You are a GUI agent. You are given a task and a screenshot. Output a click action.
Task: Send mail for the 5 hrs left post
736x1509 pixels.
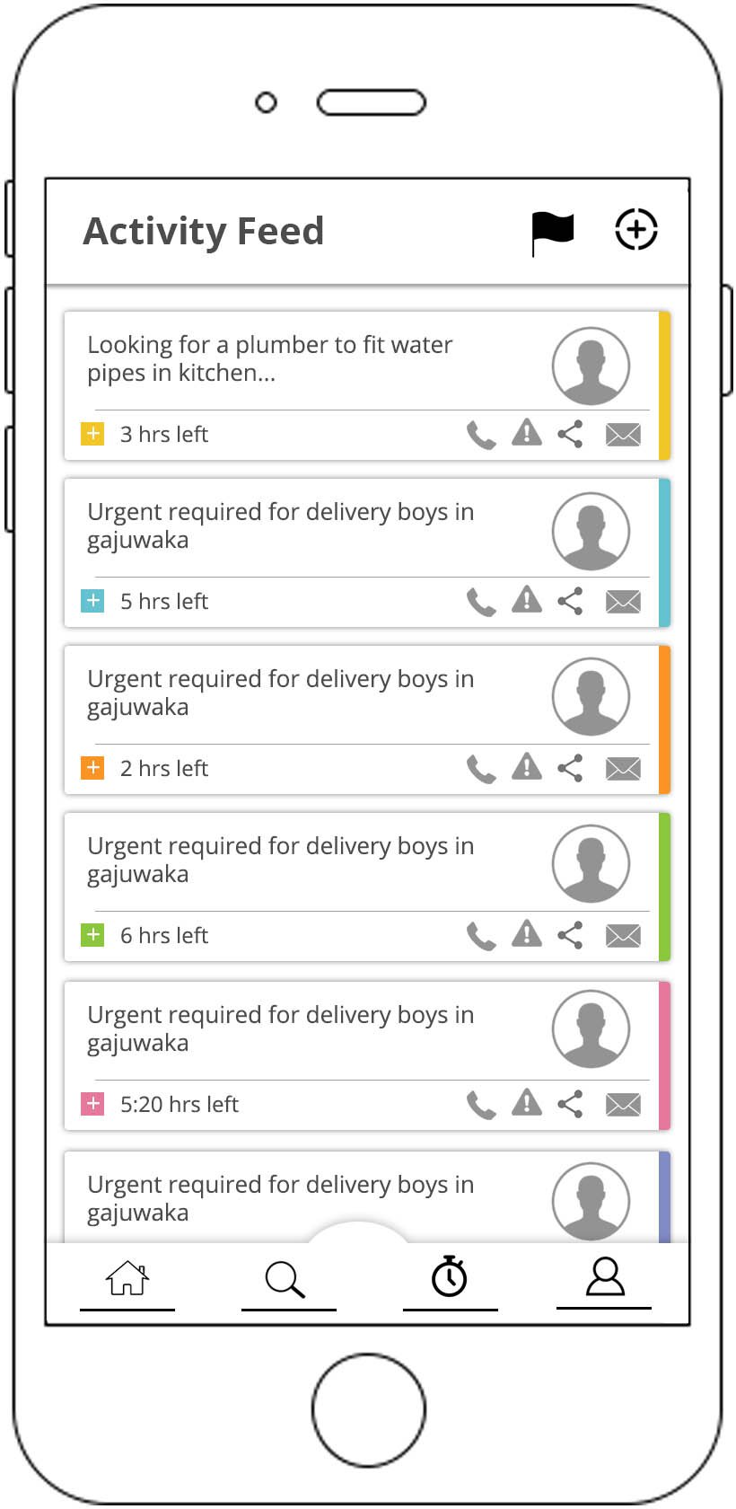point(623,601)
